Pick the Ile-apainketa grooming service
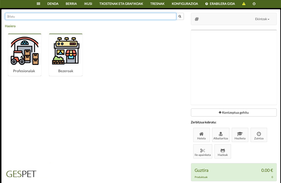Viewport: 281px width, 183px height. click(203, 151)
